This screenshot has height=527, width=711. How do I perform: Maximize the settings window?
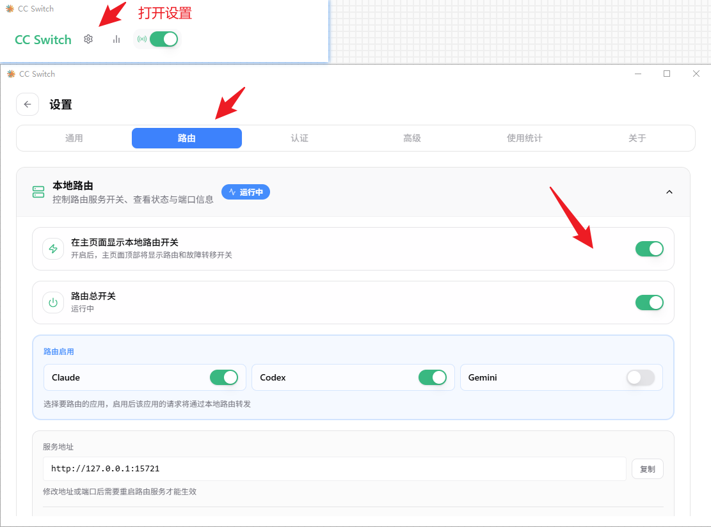[667, 74]
